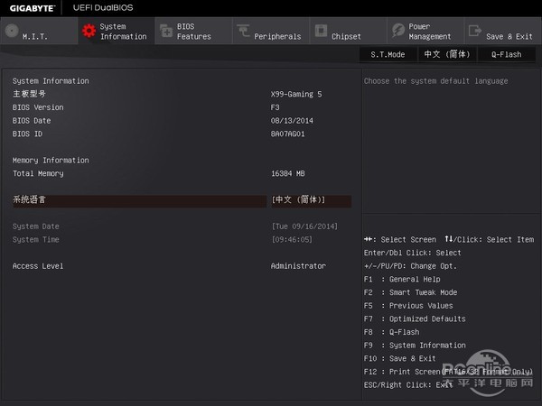Click the F9 System Information hint

415,346
